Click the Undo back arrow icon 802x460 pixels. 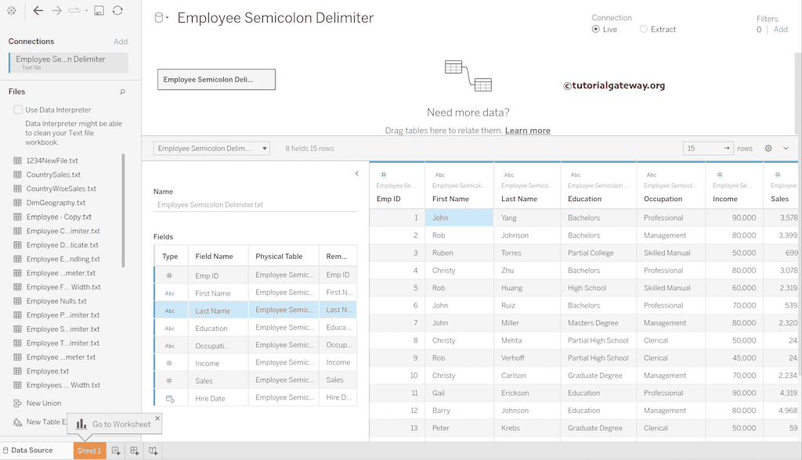[38, 10]
